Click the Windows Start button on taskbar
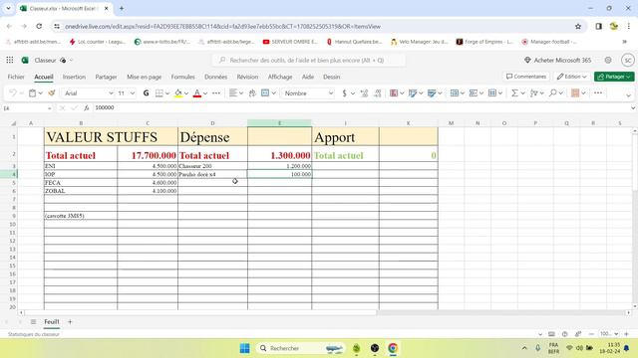Image resolution: width=638 pixels, height=358 pixels. pyautogui.click(x=244, y=348)
